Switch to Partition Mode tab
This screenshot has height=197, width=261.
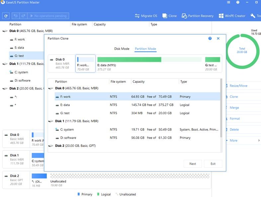tap(145, 49)
